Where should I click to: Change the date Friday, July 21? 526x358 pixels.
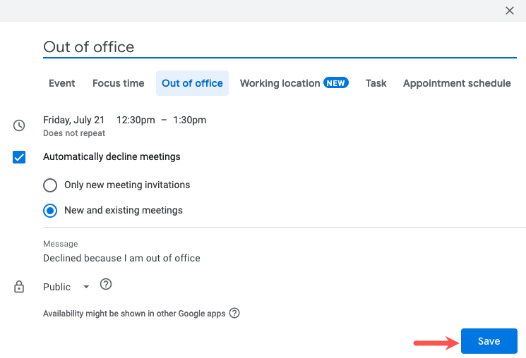[x=74, y=120]
